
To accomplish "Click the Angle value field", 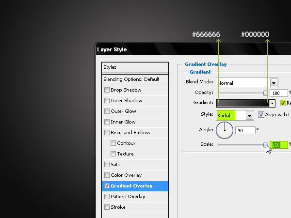I will point(245,130).
